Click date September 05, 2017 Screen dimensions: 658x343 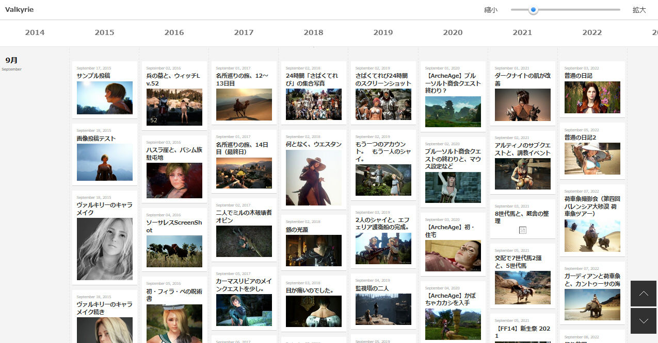click(233, 273)
